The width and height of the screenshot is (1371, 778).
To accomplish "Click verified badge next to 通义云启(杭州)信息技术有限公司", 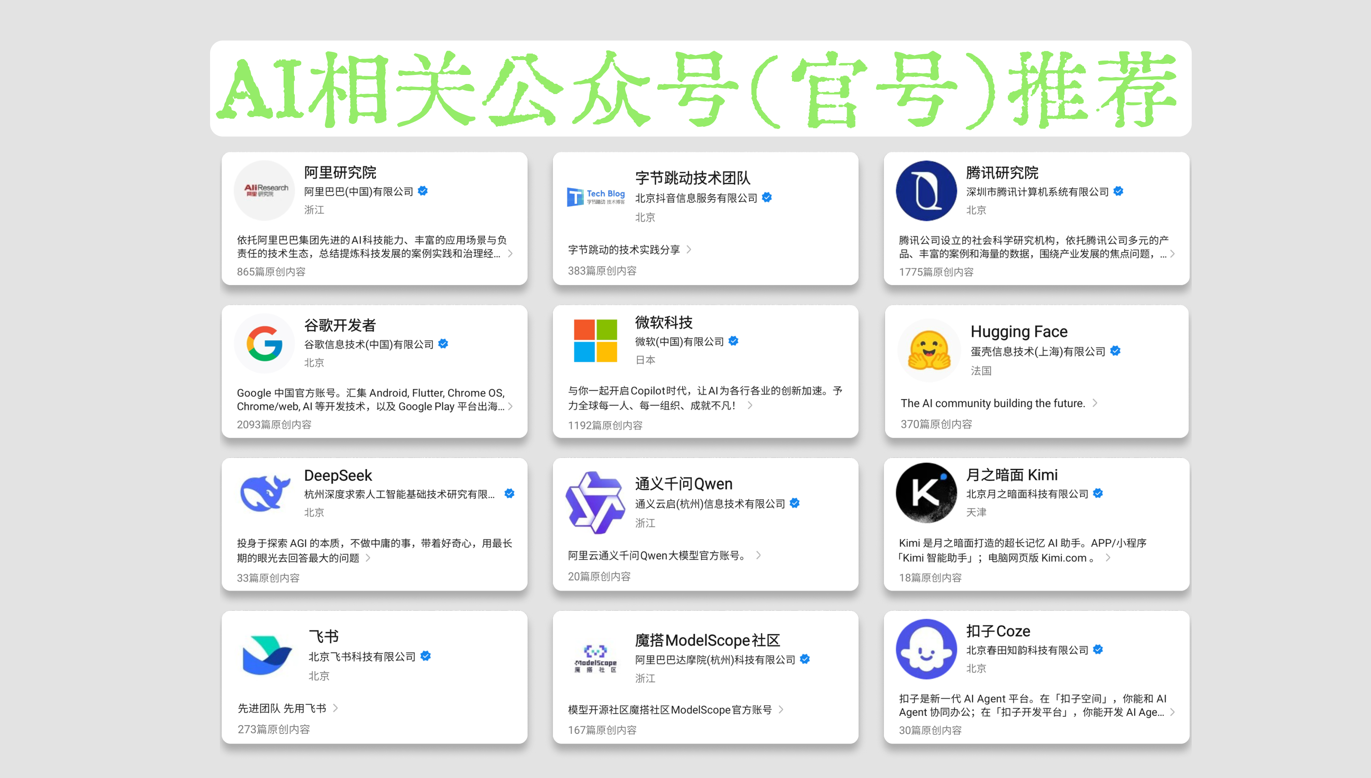I will (795, 503).
